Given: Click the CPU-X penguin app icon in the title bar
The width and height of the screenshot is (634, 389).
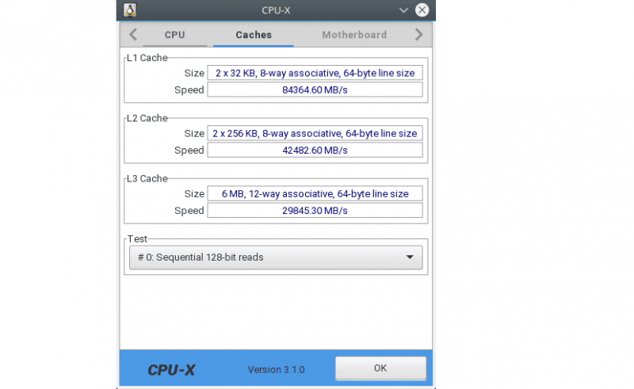Looking at the screenshot, I should [x=130, y=10].
